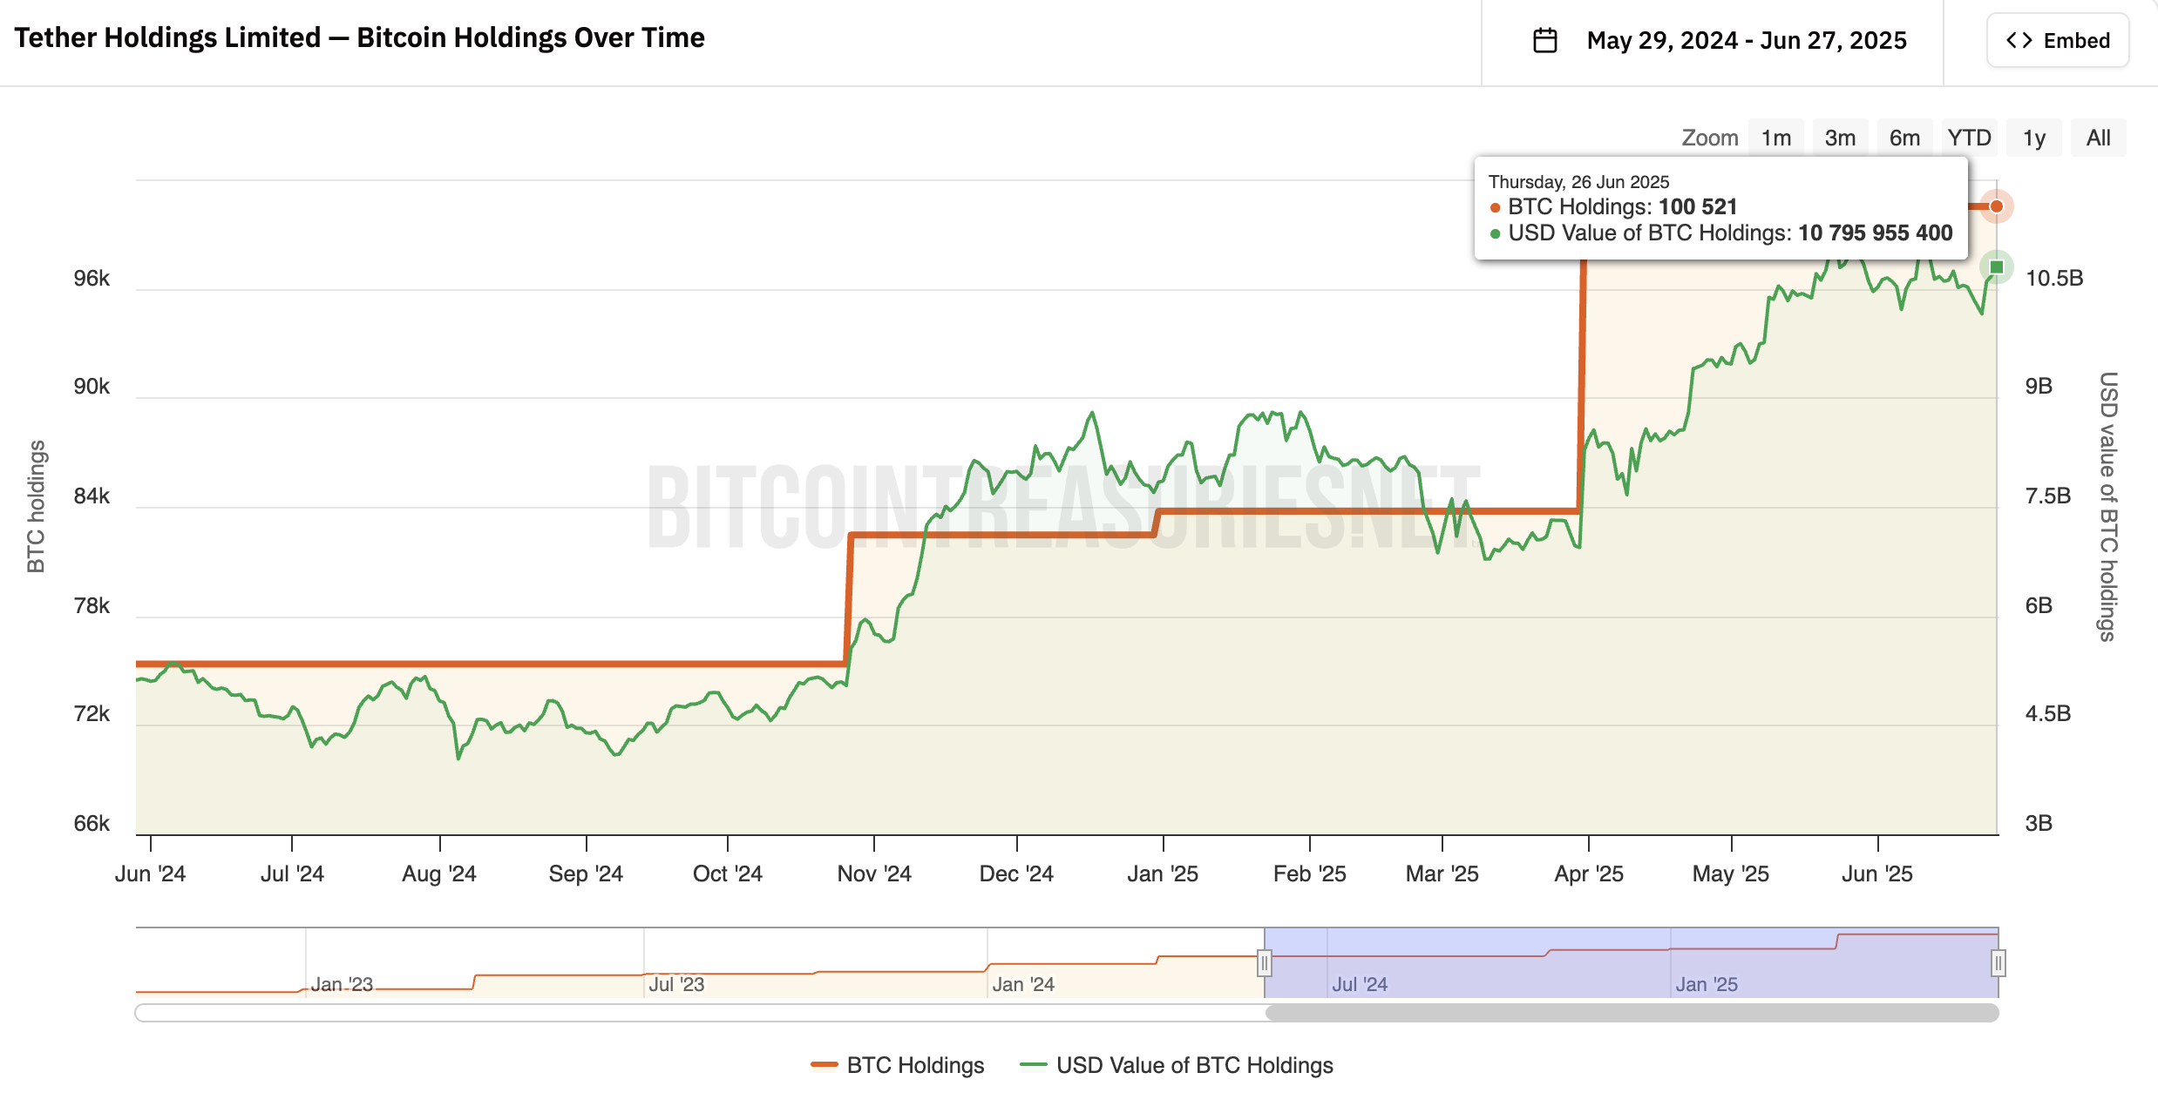This screenshot has height=1113, width=2158.
Task: Click the orange BTC Holdings data point marker
Action: pos(1996,206)
